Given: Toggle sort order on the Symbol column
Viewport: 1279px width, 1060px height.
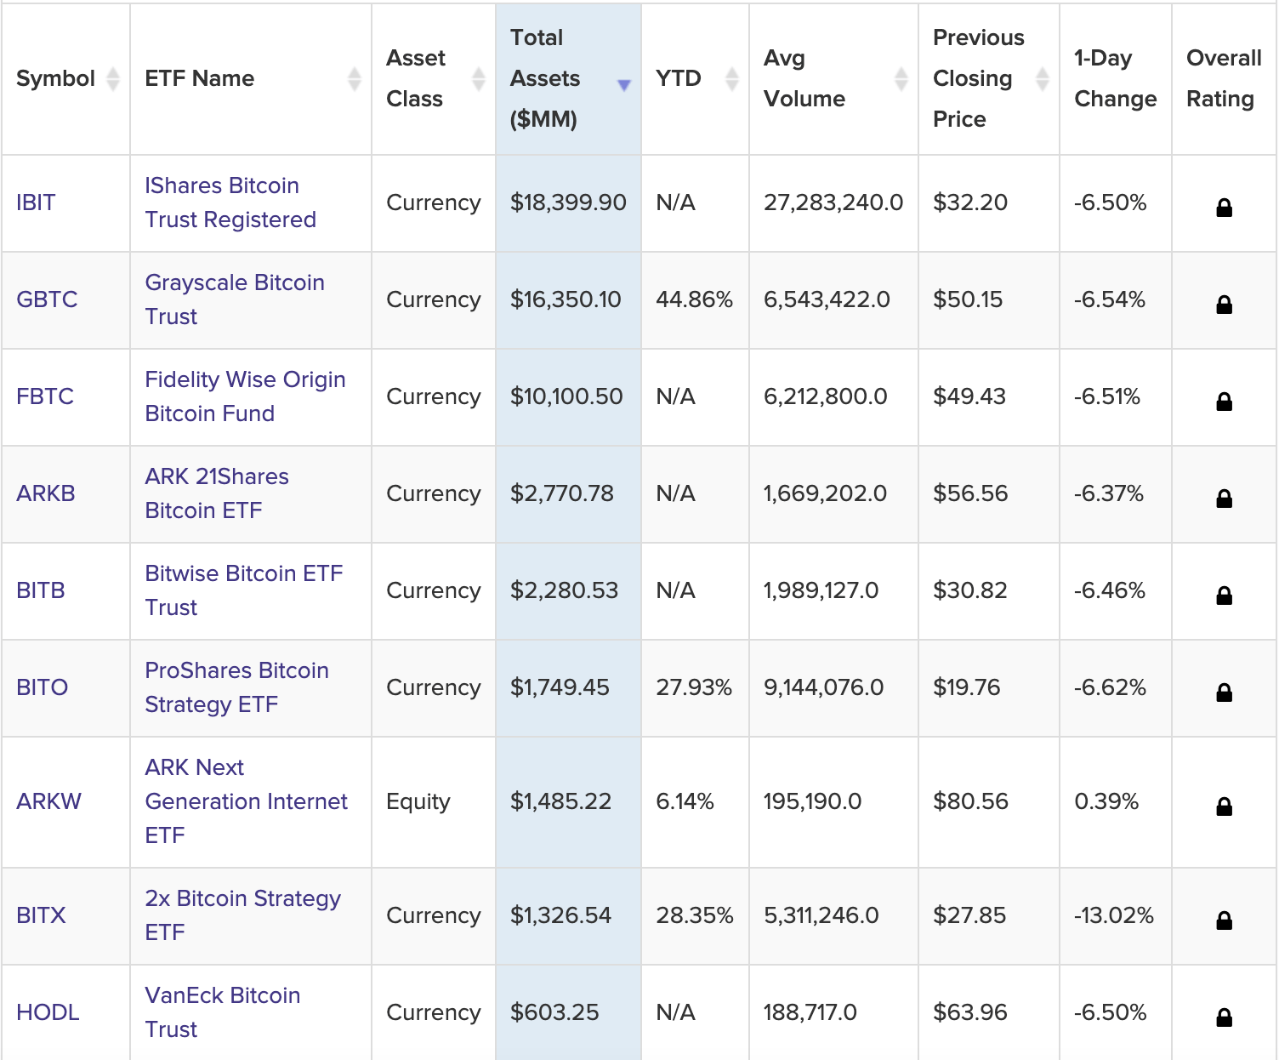Looking at the screenshot, I should pos(114,78).
